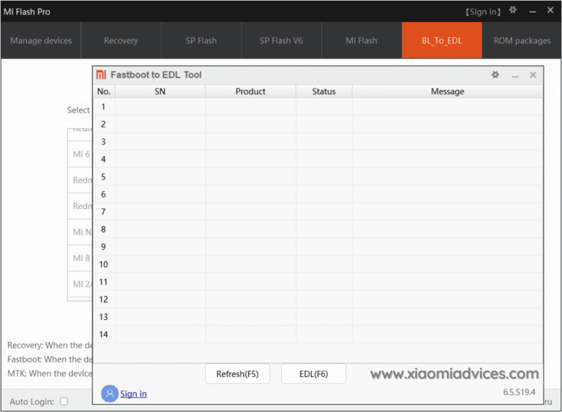This screenshot has height=412, width=562.
Task: Switch to the Mi Flash tab
Action: pos(361,40)
